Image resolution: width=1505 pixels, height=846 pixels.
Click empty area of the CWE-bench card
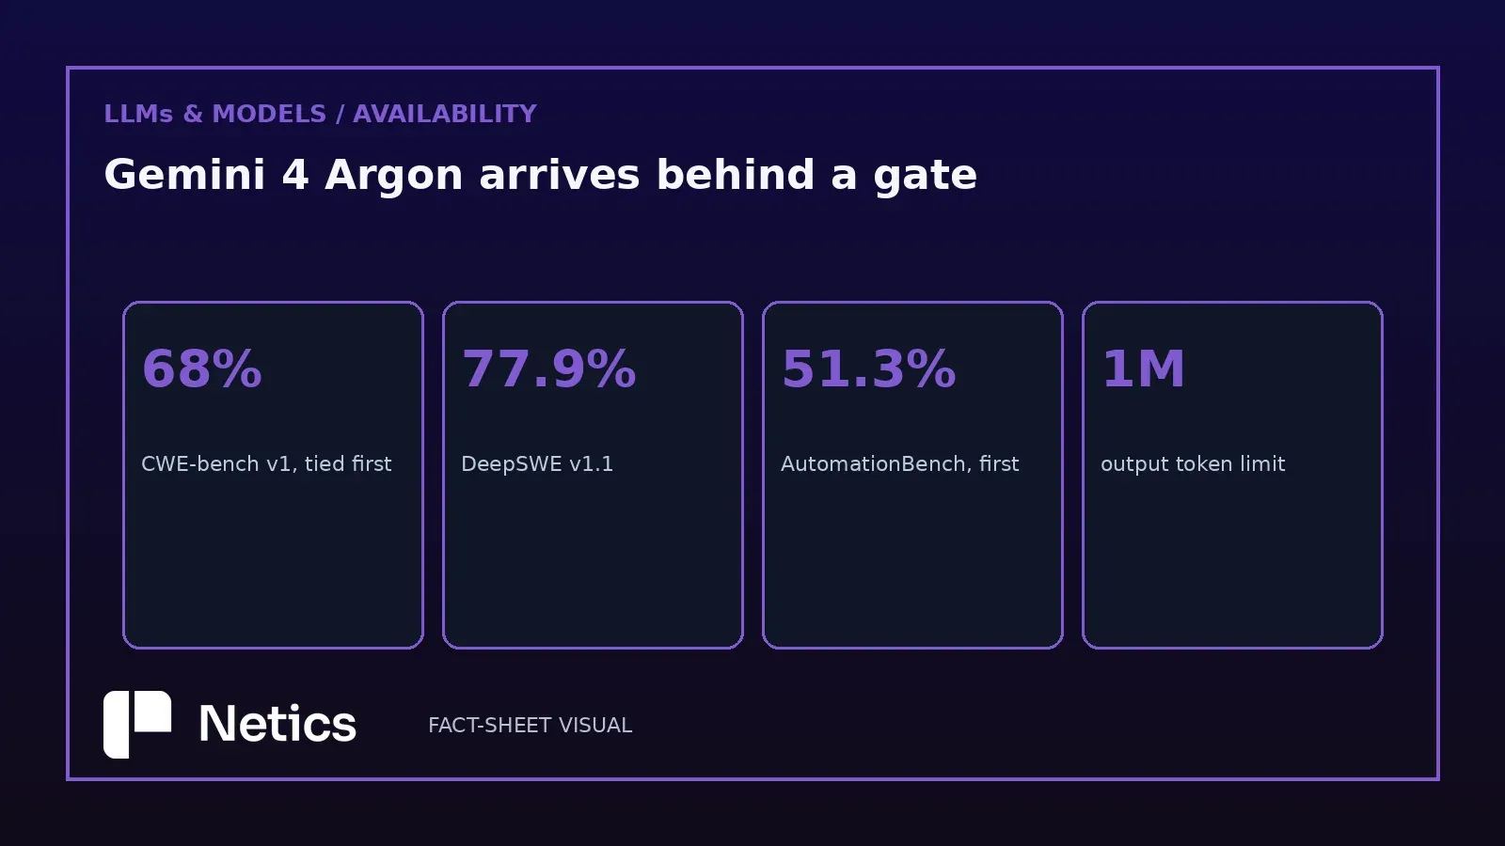(x=273, y=564)
